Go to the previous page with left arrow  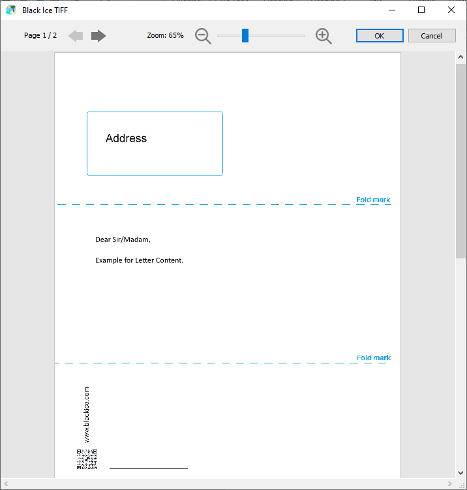[x=76, y=36]
